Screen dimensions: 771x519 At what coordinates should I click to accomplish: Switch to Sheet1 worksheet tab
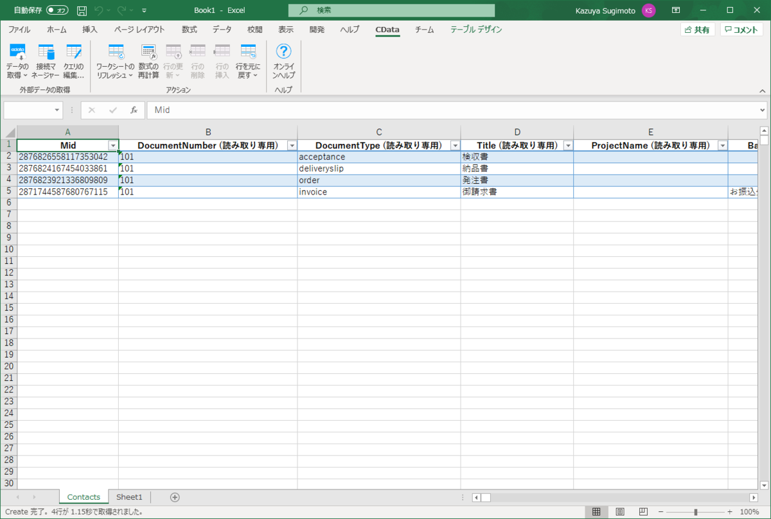(129, 497)
